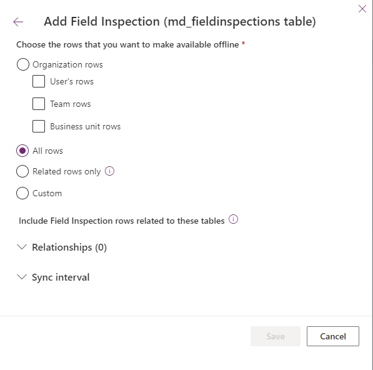
Task: Open info tooltip beside Related rows only
Action: pyautogui.click(x=109, y=171)
